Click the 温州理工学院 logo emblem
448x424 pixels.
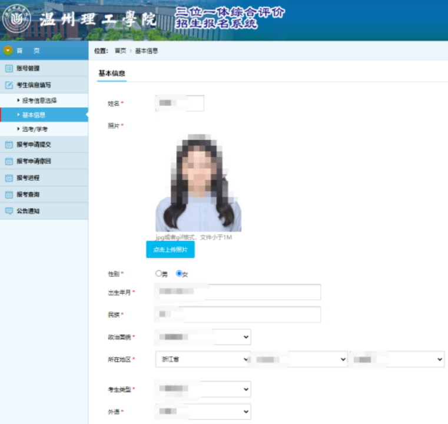click(17, 21)
